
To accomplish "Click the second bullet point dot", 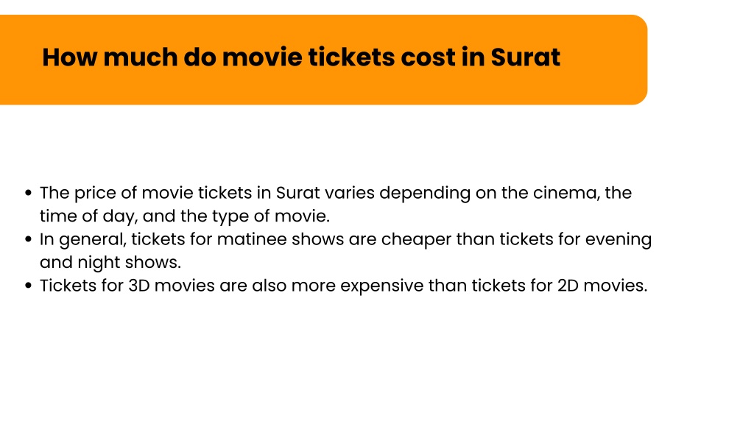I will click(29, 239).
